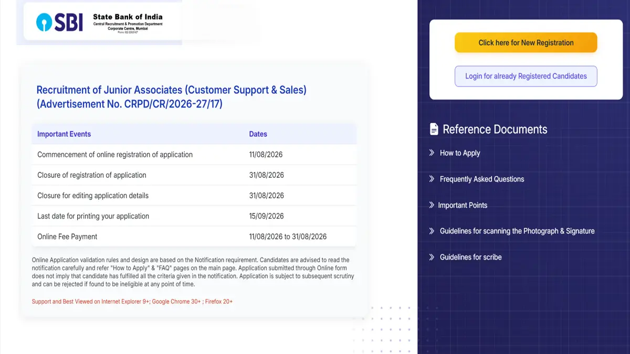Screen dimensions: 630x354
Task: Click the State Bank of India title text
Action: tap(128, 17)
